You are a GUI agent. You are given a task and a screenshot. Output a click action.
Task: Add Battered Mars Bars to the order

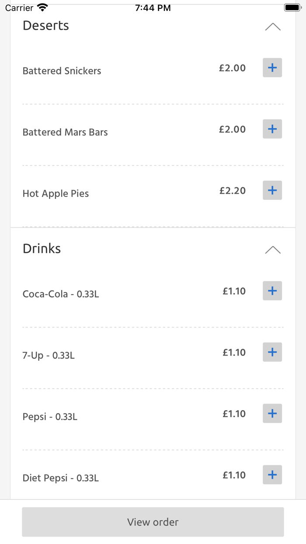click(272, 129)
